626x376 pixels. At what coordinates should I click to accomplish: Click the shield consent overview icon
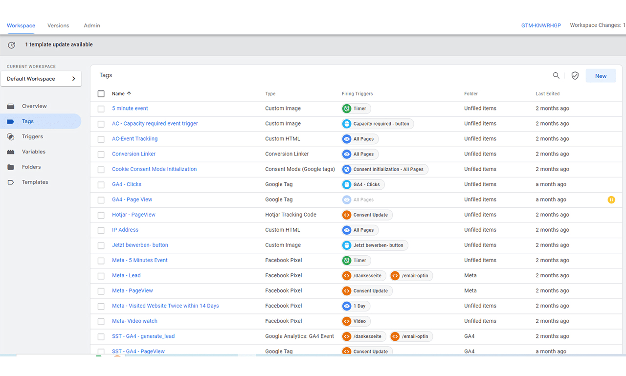point(575,76)
